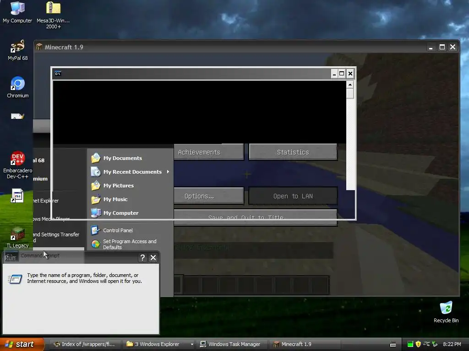Click the Achievements button in Minecraft
This screenshot has width=469, height=351.
pos(209,152)
